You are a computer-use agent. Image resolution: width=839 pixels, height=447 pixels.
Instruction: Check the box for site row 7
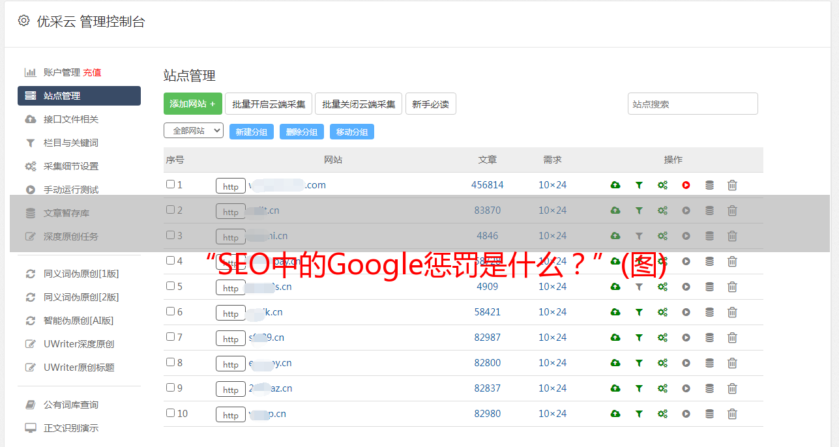170,337
